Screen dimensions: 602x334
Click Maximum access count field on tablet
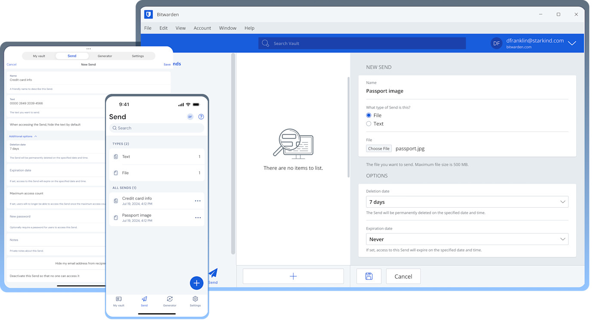coord(56,193)
